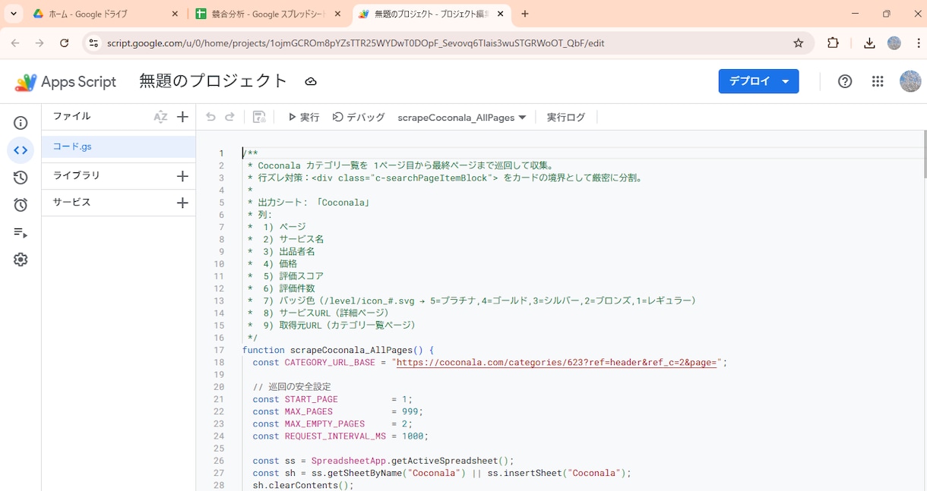The width and height of the screenshot is (927, 491).
Task: Reload the page
Action: tap(64, 43)
